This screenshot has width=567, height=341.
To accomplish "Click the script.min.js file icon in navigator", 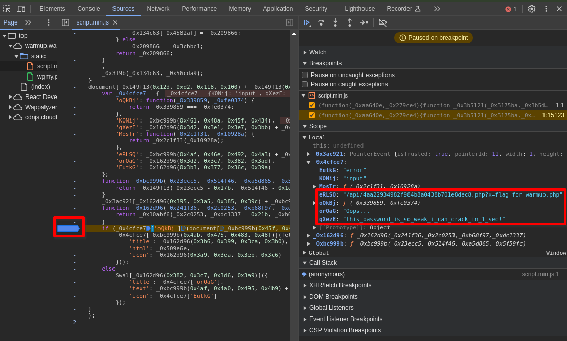I will tap(30, 66).
